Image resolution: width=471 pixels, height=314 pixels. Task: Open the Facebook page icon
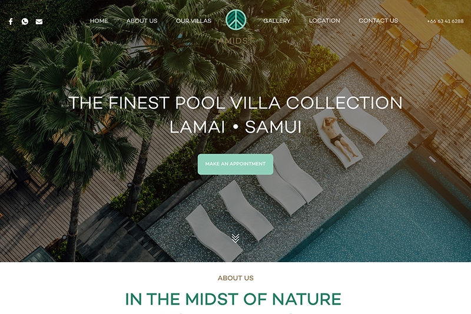11,21
